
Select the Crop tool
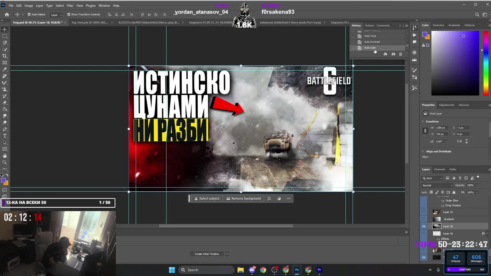click(x=5, y=56)
